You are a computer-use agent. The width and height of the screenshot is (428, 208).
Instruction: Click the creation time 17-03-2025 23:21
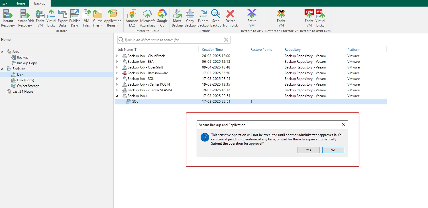[216, 79]
